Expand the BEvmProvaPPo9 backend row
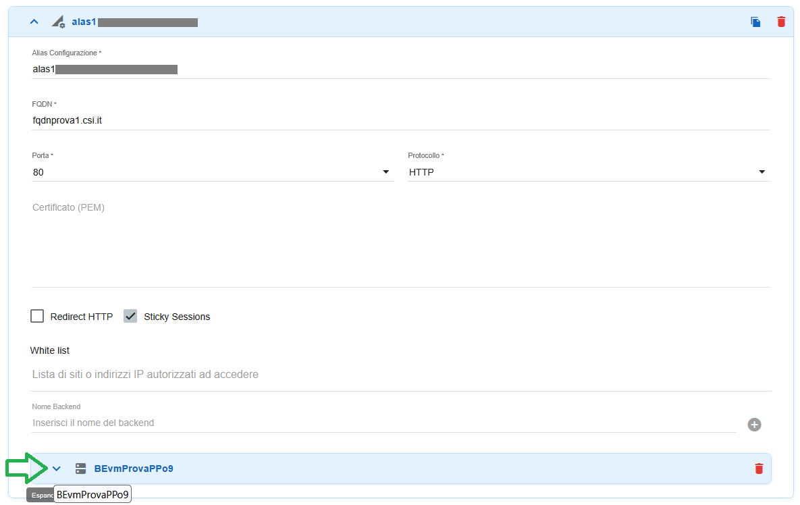Screen dimensions: 800x505 coord(57,469)
